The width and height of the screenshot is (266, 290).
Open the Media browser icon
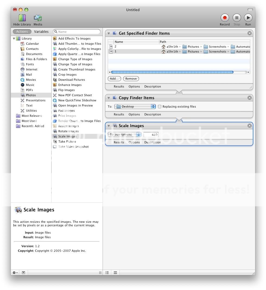click(38, 18)
